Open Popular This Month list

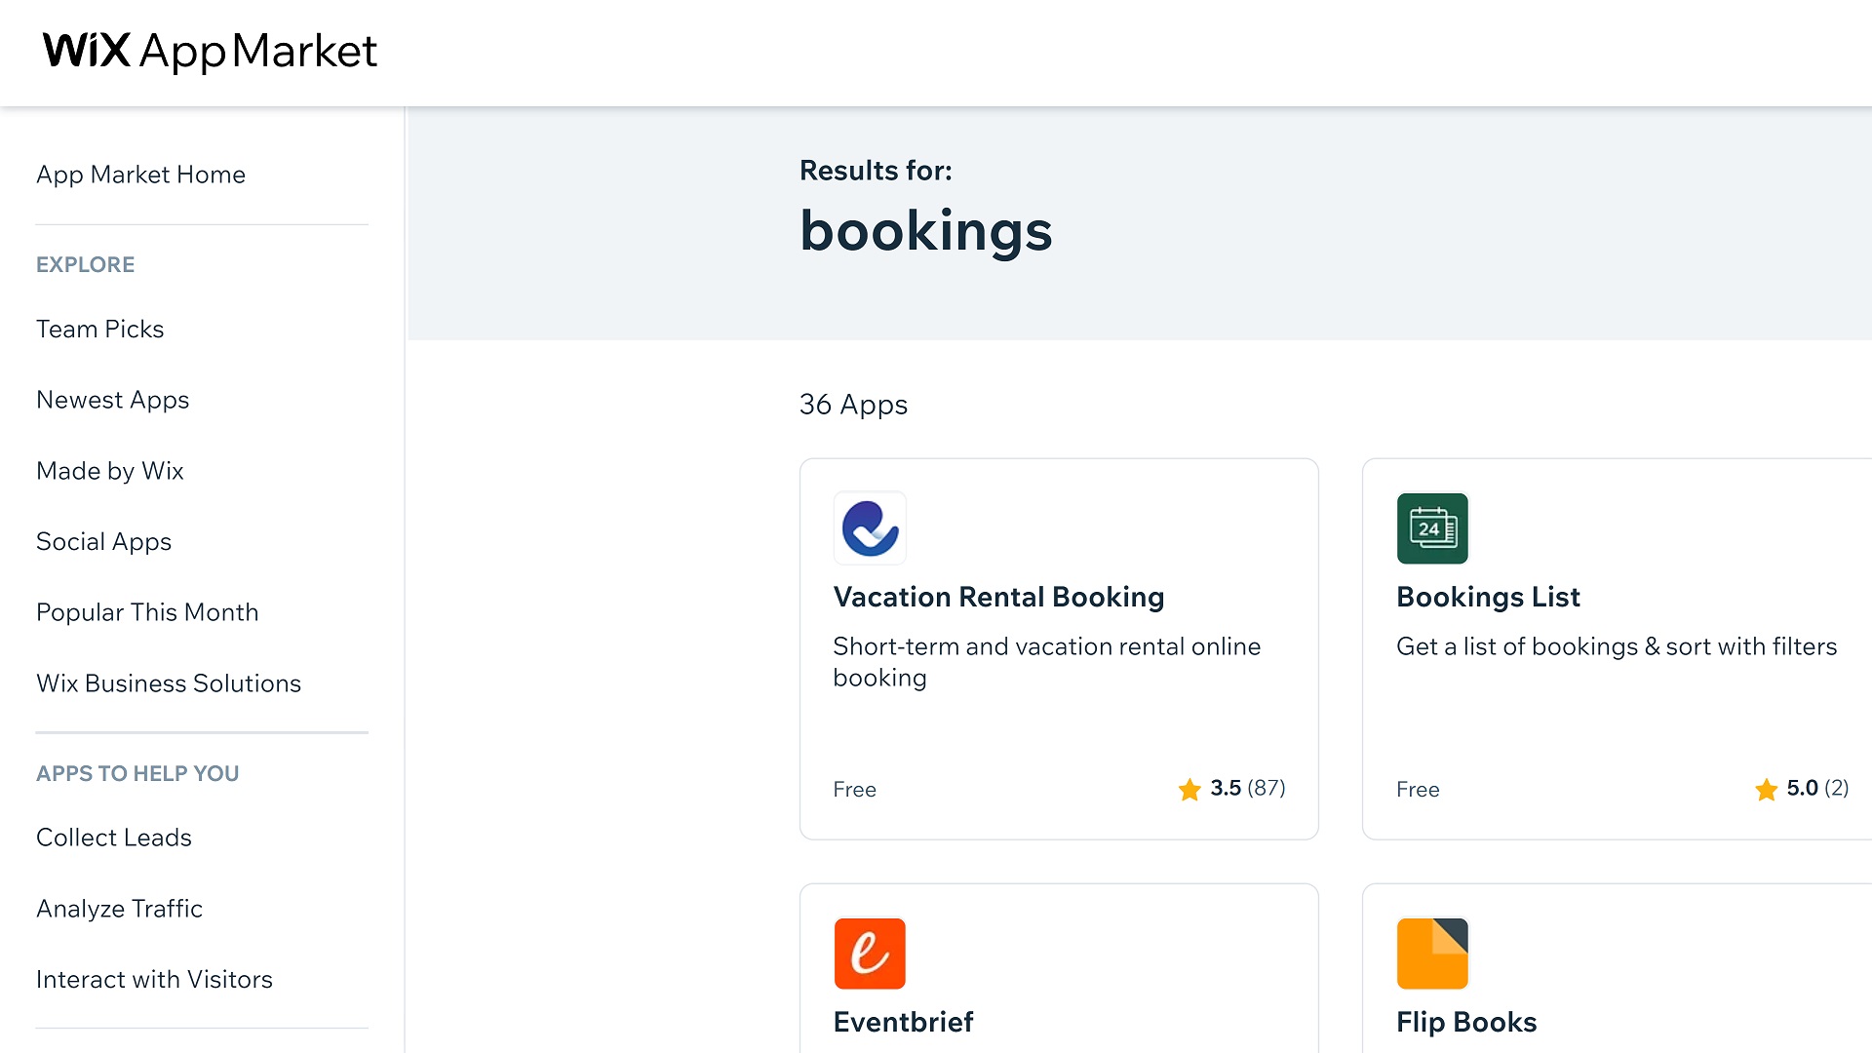point(147,612)
